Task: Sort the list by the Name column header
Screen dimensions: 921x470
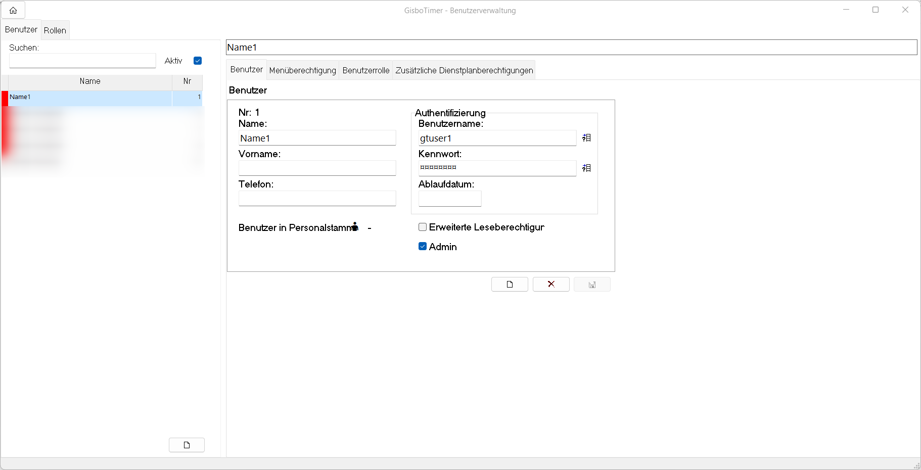Action: [90, 81]
